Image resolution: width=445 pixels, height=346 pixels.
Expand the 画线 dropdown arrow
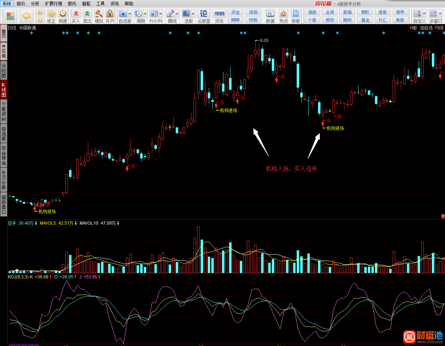point(177,14)
